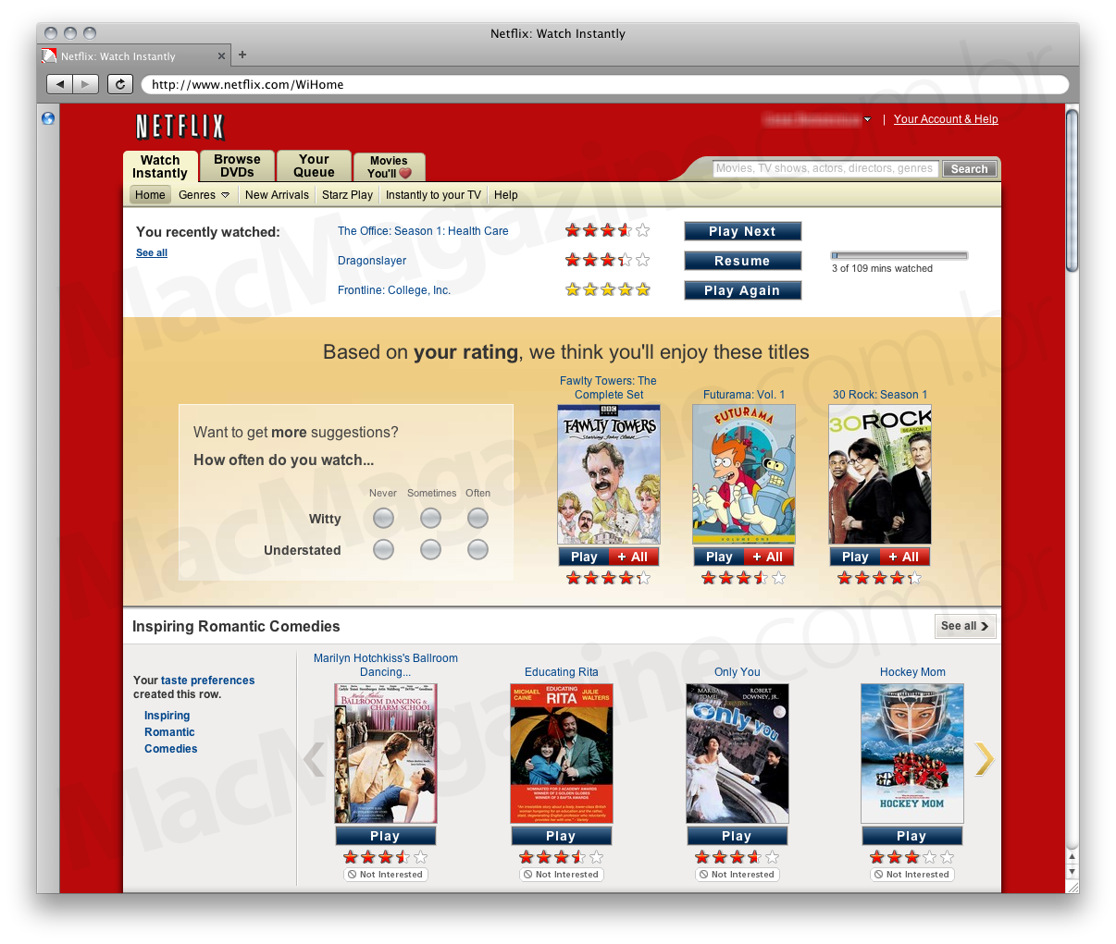The width and height of the screenshot is (1116, 944).
Task: Rate The Office: Season 1 five stars
Action: [643, 230]
